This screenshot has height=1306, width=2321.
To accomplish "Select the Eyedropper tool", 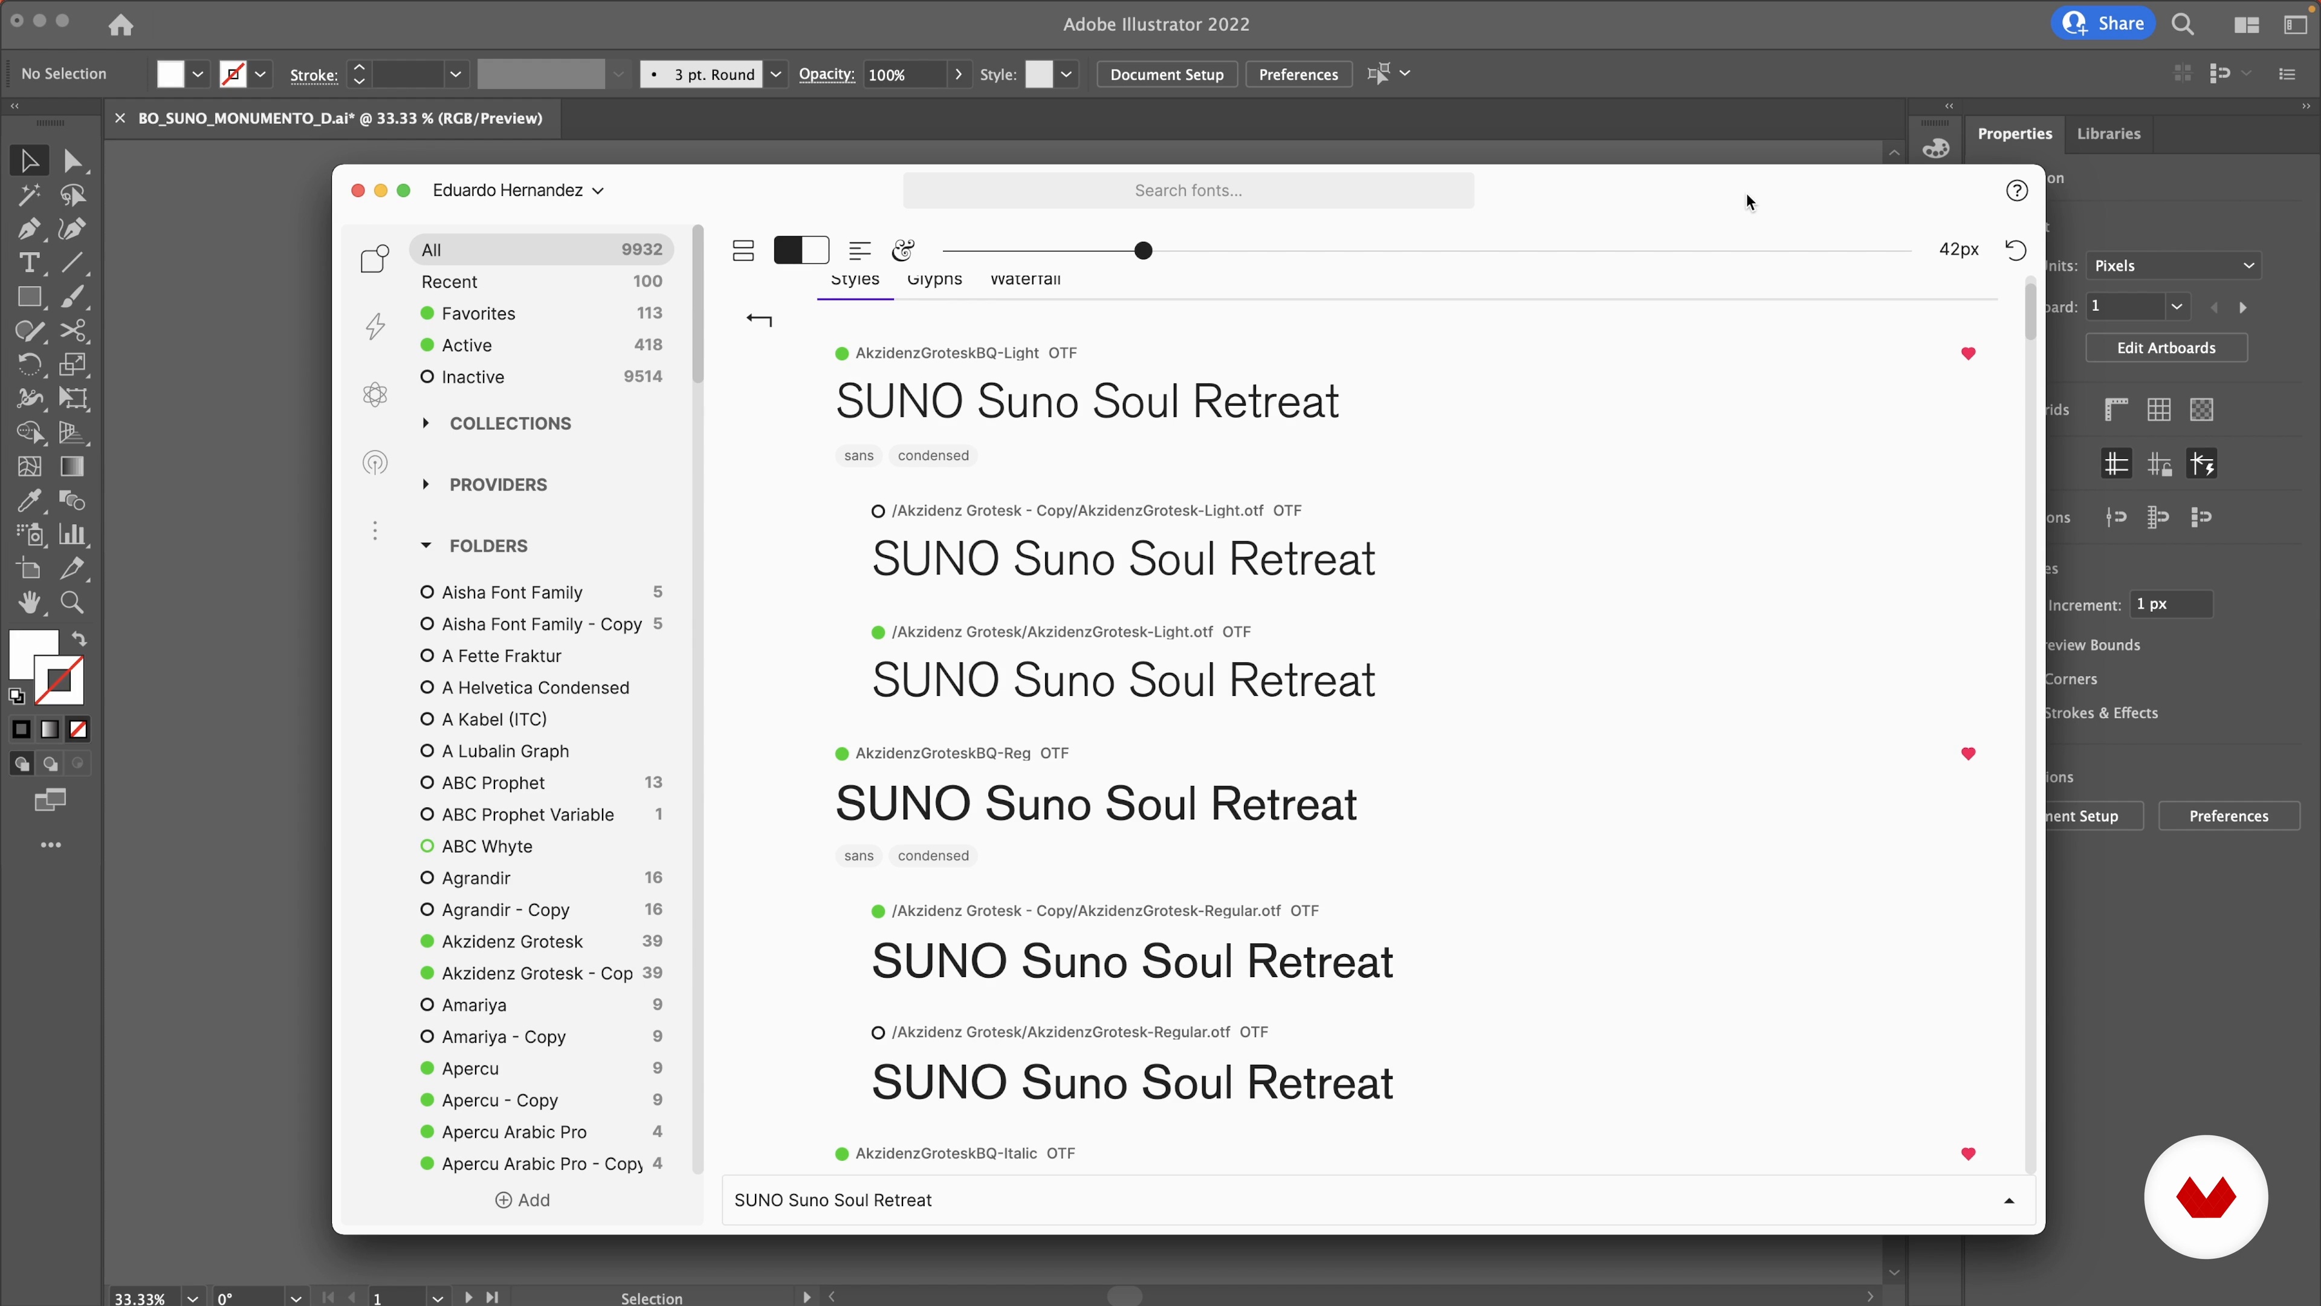I will pyautogui.click(x=29, y=500).
